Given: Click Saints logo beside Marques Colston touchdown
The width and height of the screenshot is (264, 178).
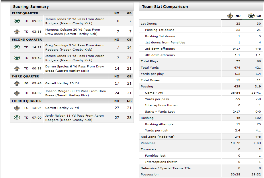Looking at the screenshot, I should (17, 31).
